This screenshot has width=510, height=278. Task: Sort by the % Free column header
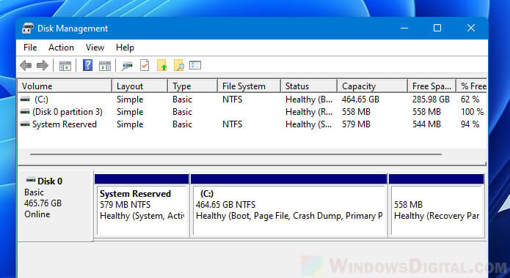pos(472,86)
